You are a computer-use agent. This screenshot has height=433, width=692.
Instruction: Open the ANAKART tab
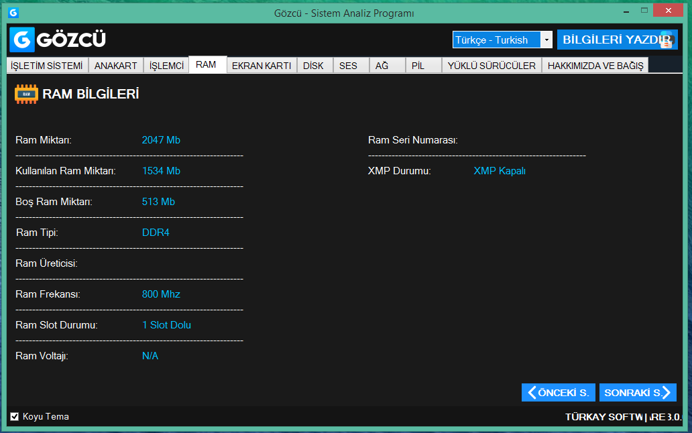[115, 66]
